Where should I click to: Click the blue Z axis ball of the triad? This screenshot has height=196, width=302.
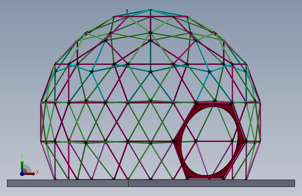22,174
